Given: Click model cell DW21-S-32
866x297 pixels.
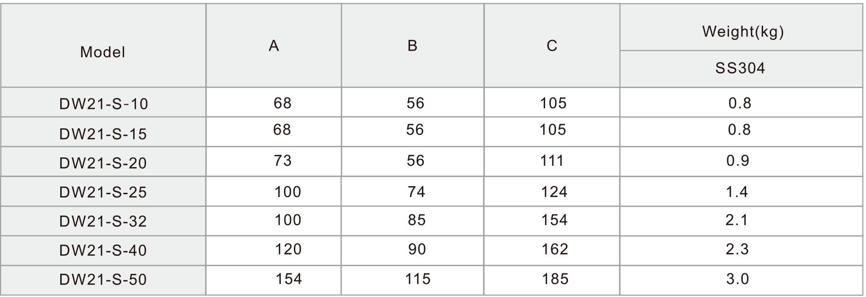Looking at the screenshot, I should point(103,221).
